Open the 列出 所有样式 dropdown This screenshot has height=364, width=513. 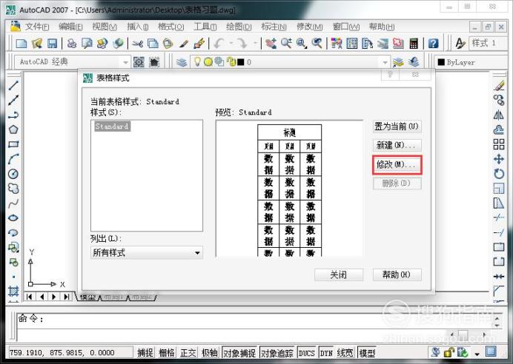[147, 253]
